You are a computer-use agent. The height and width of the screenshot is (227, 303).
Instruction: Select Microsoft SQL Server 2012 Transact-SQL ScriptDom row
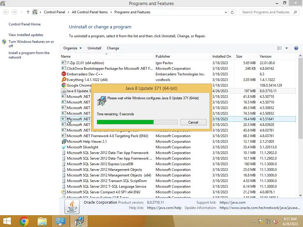click(x=178, y=181)
